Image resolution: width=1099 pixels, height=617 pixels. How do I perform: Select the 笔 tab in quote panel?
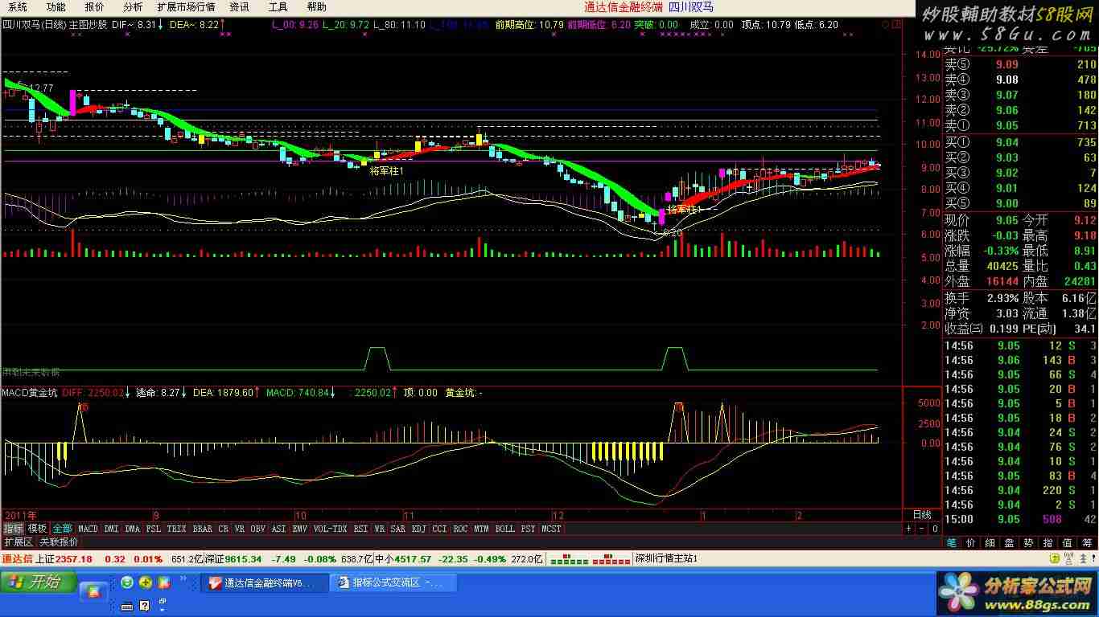point(952,543)
